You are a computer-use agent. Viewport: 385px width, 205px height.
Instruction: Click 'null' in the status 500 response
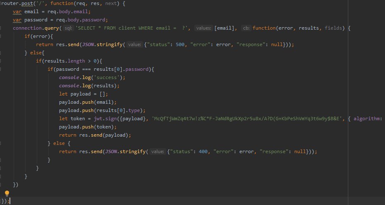[277, 44]
